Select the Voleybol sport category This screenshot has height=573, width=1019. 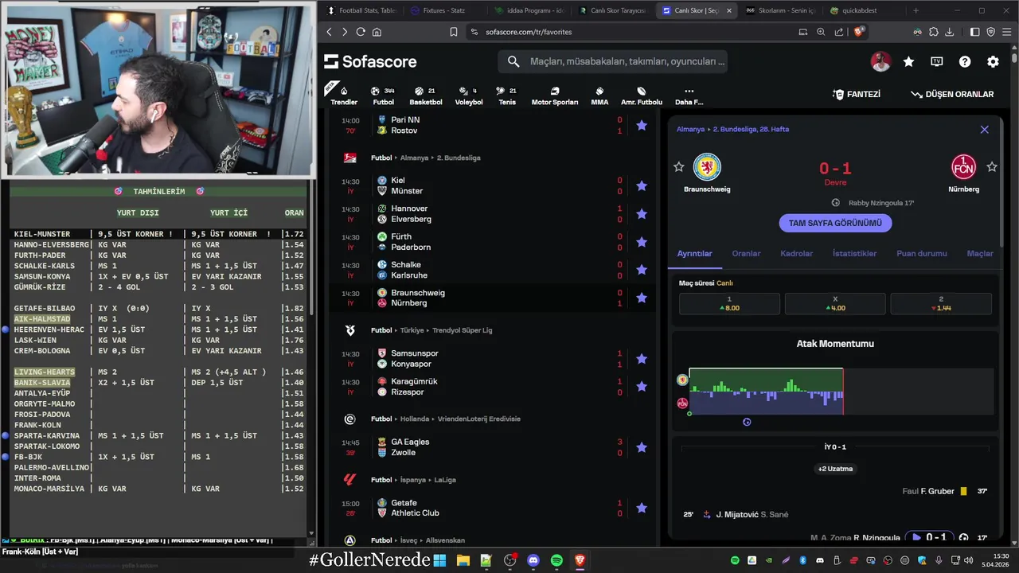pos(469,95)
